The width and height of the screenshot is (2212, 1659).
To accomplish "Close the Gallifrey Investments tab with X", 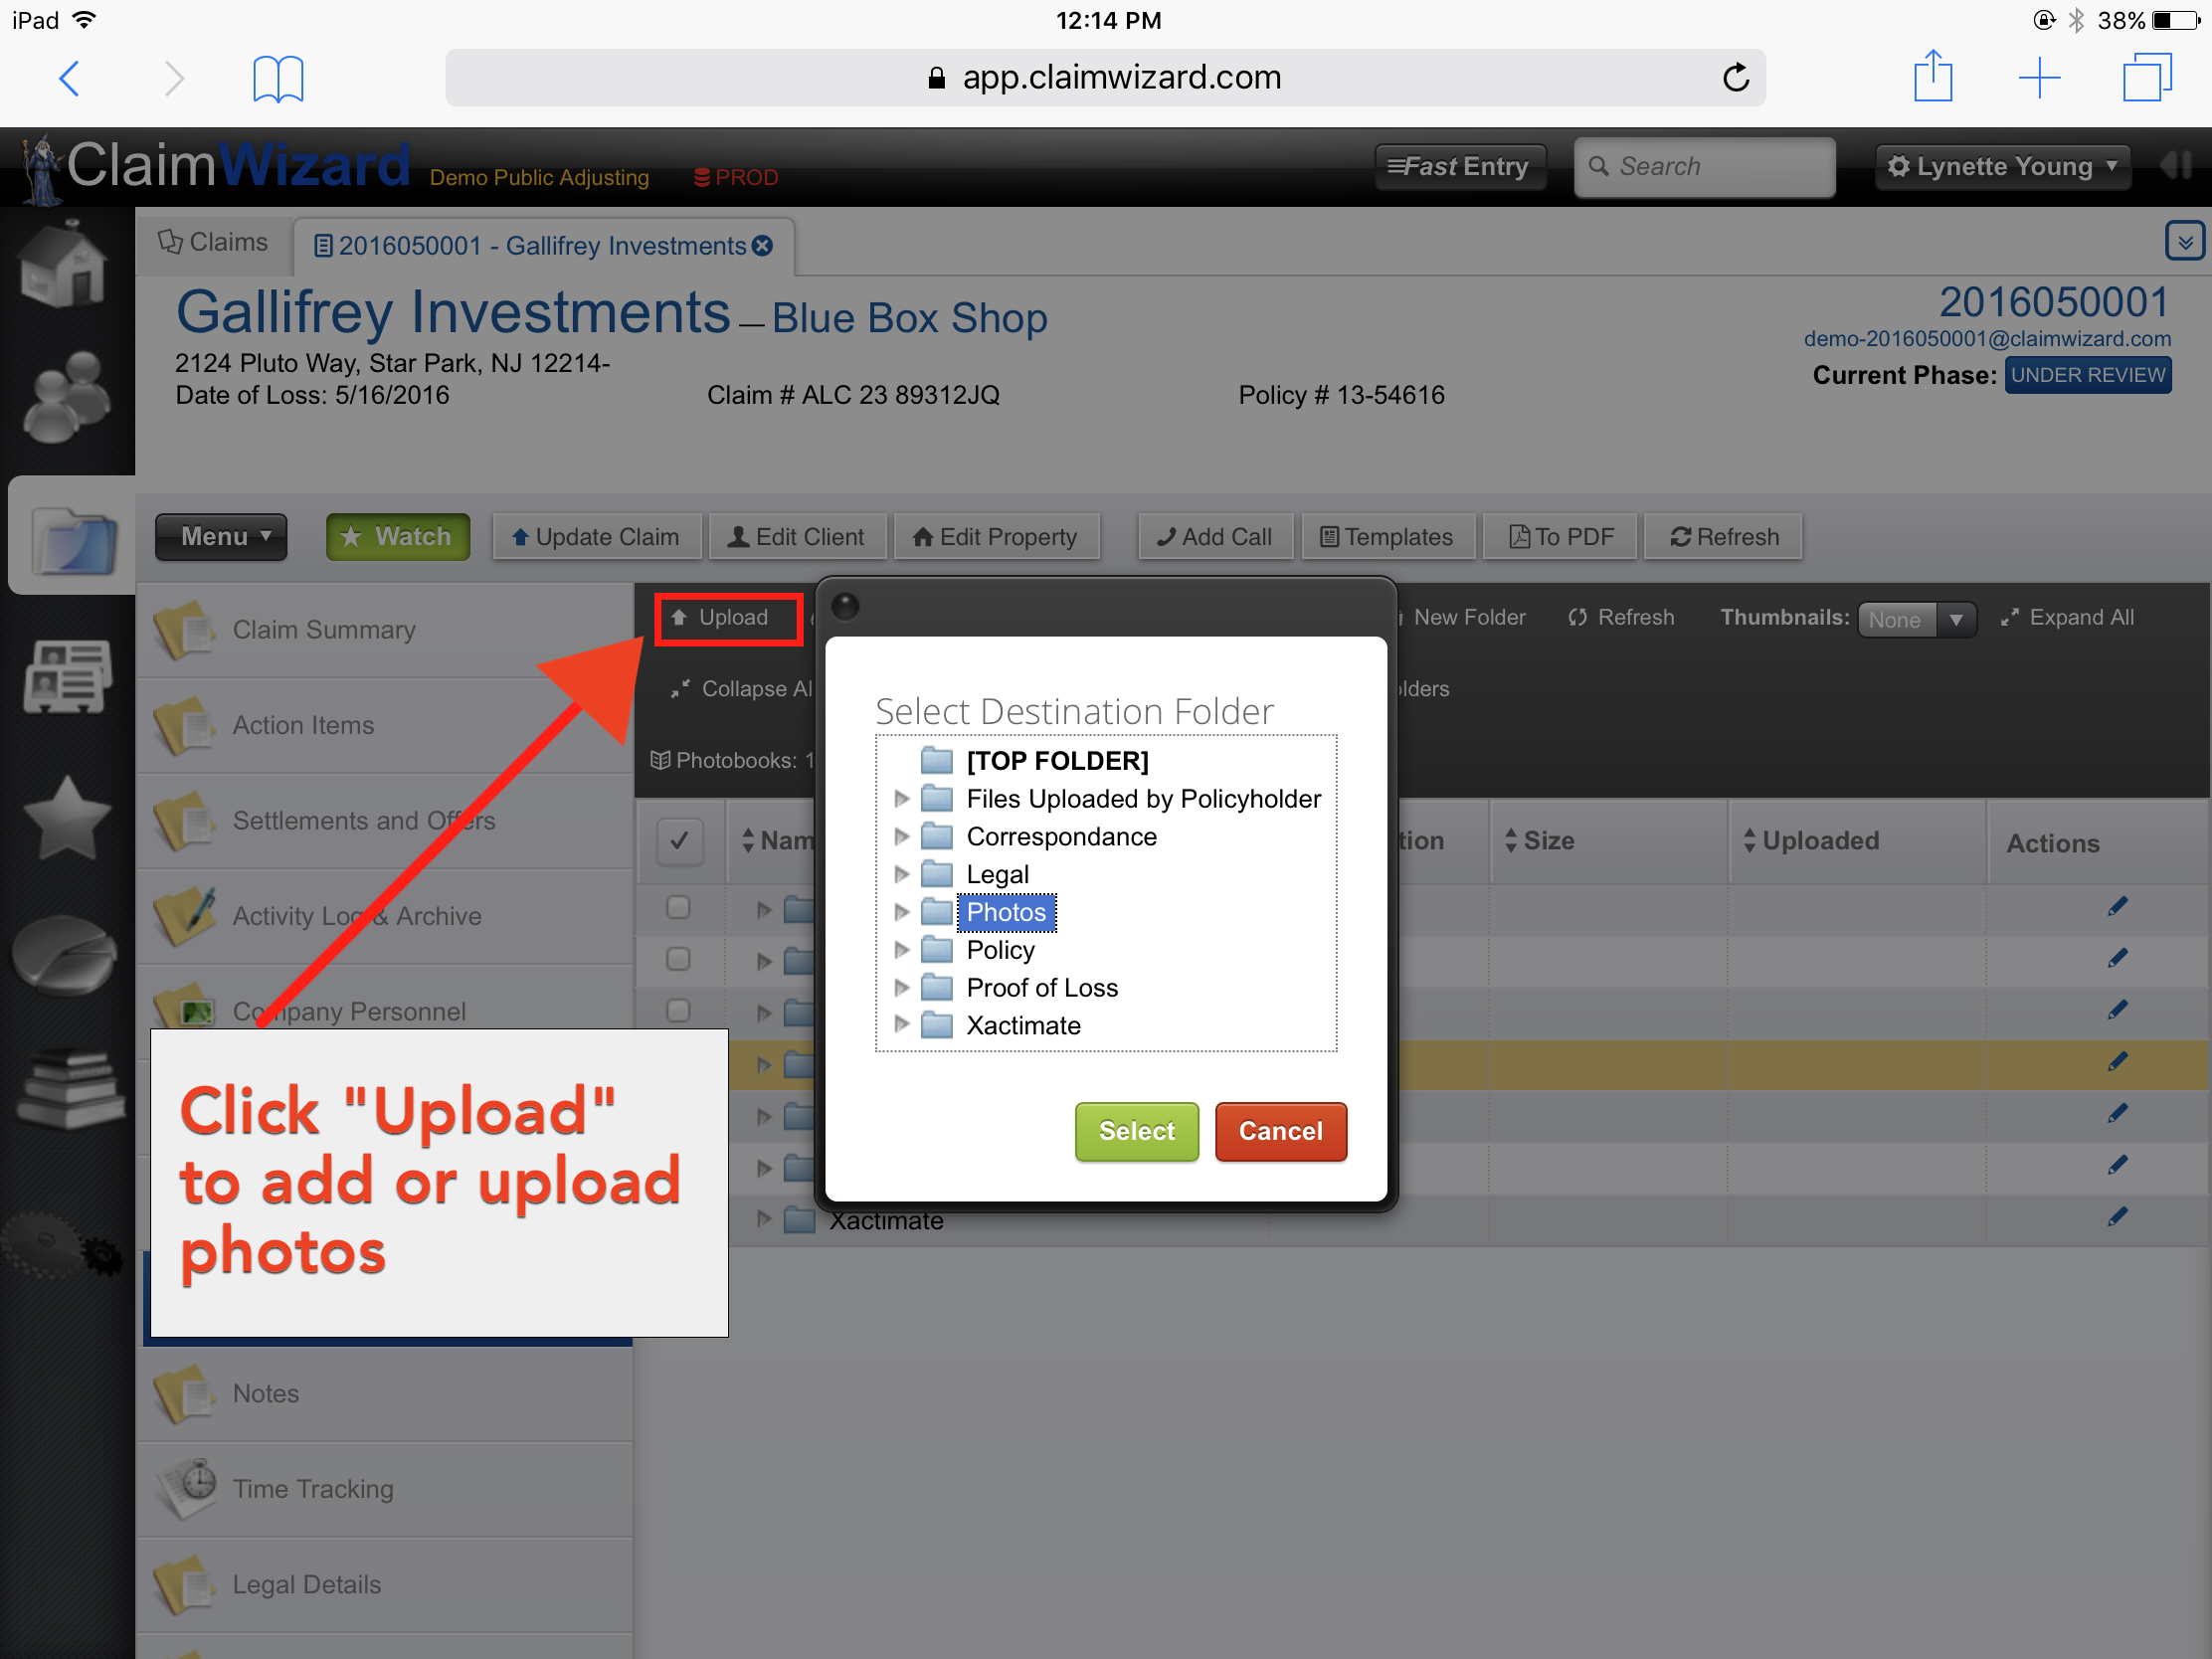I will coord(763,246).
